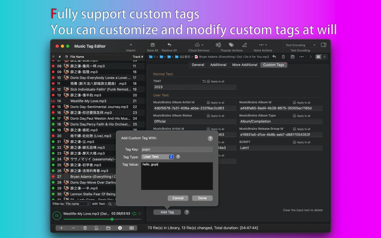This screenshot has width=381, height=238.
Task: Switch to the grid layout view icon
Action: 318,57
